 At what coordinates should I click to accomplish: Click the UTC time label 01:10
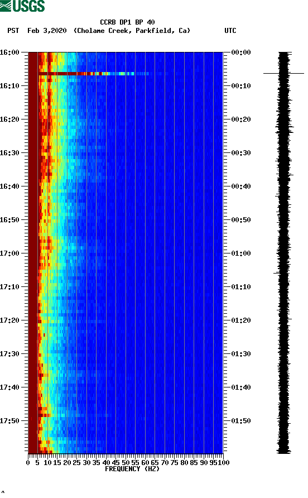pyautogui.click(x=241, y=287)
